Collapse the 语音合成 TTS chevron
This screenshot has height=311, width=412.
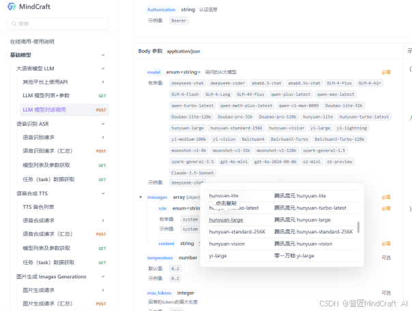pos(103,193)
